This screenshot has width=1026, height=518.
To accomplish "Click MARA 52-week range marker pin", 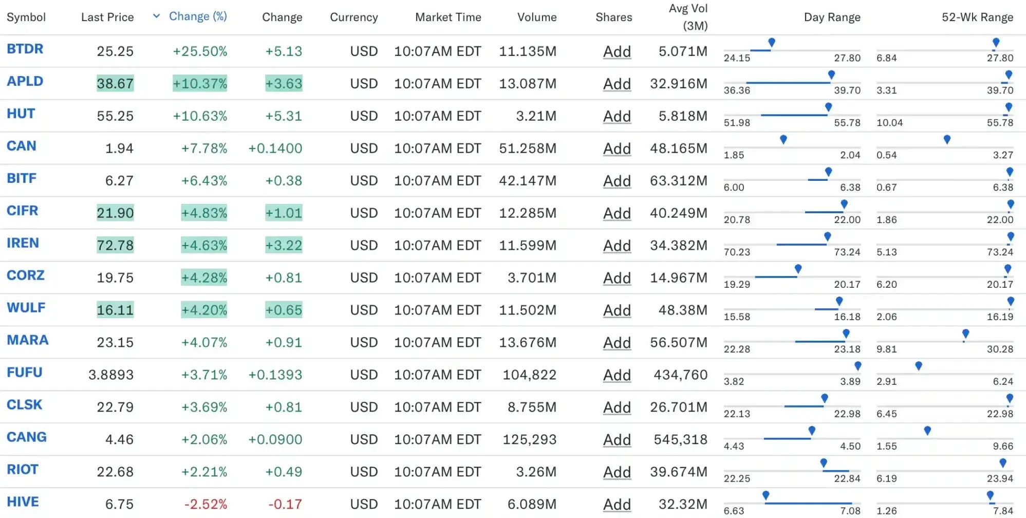I will pyautogui.click(x=965, y=334).
